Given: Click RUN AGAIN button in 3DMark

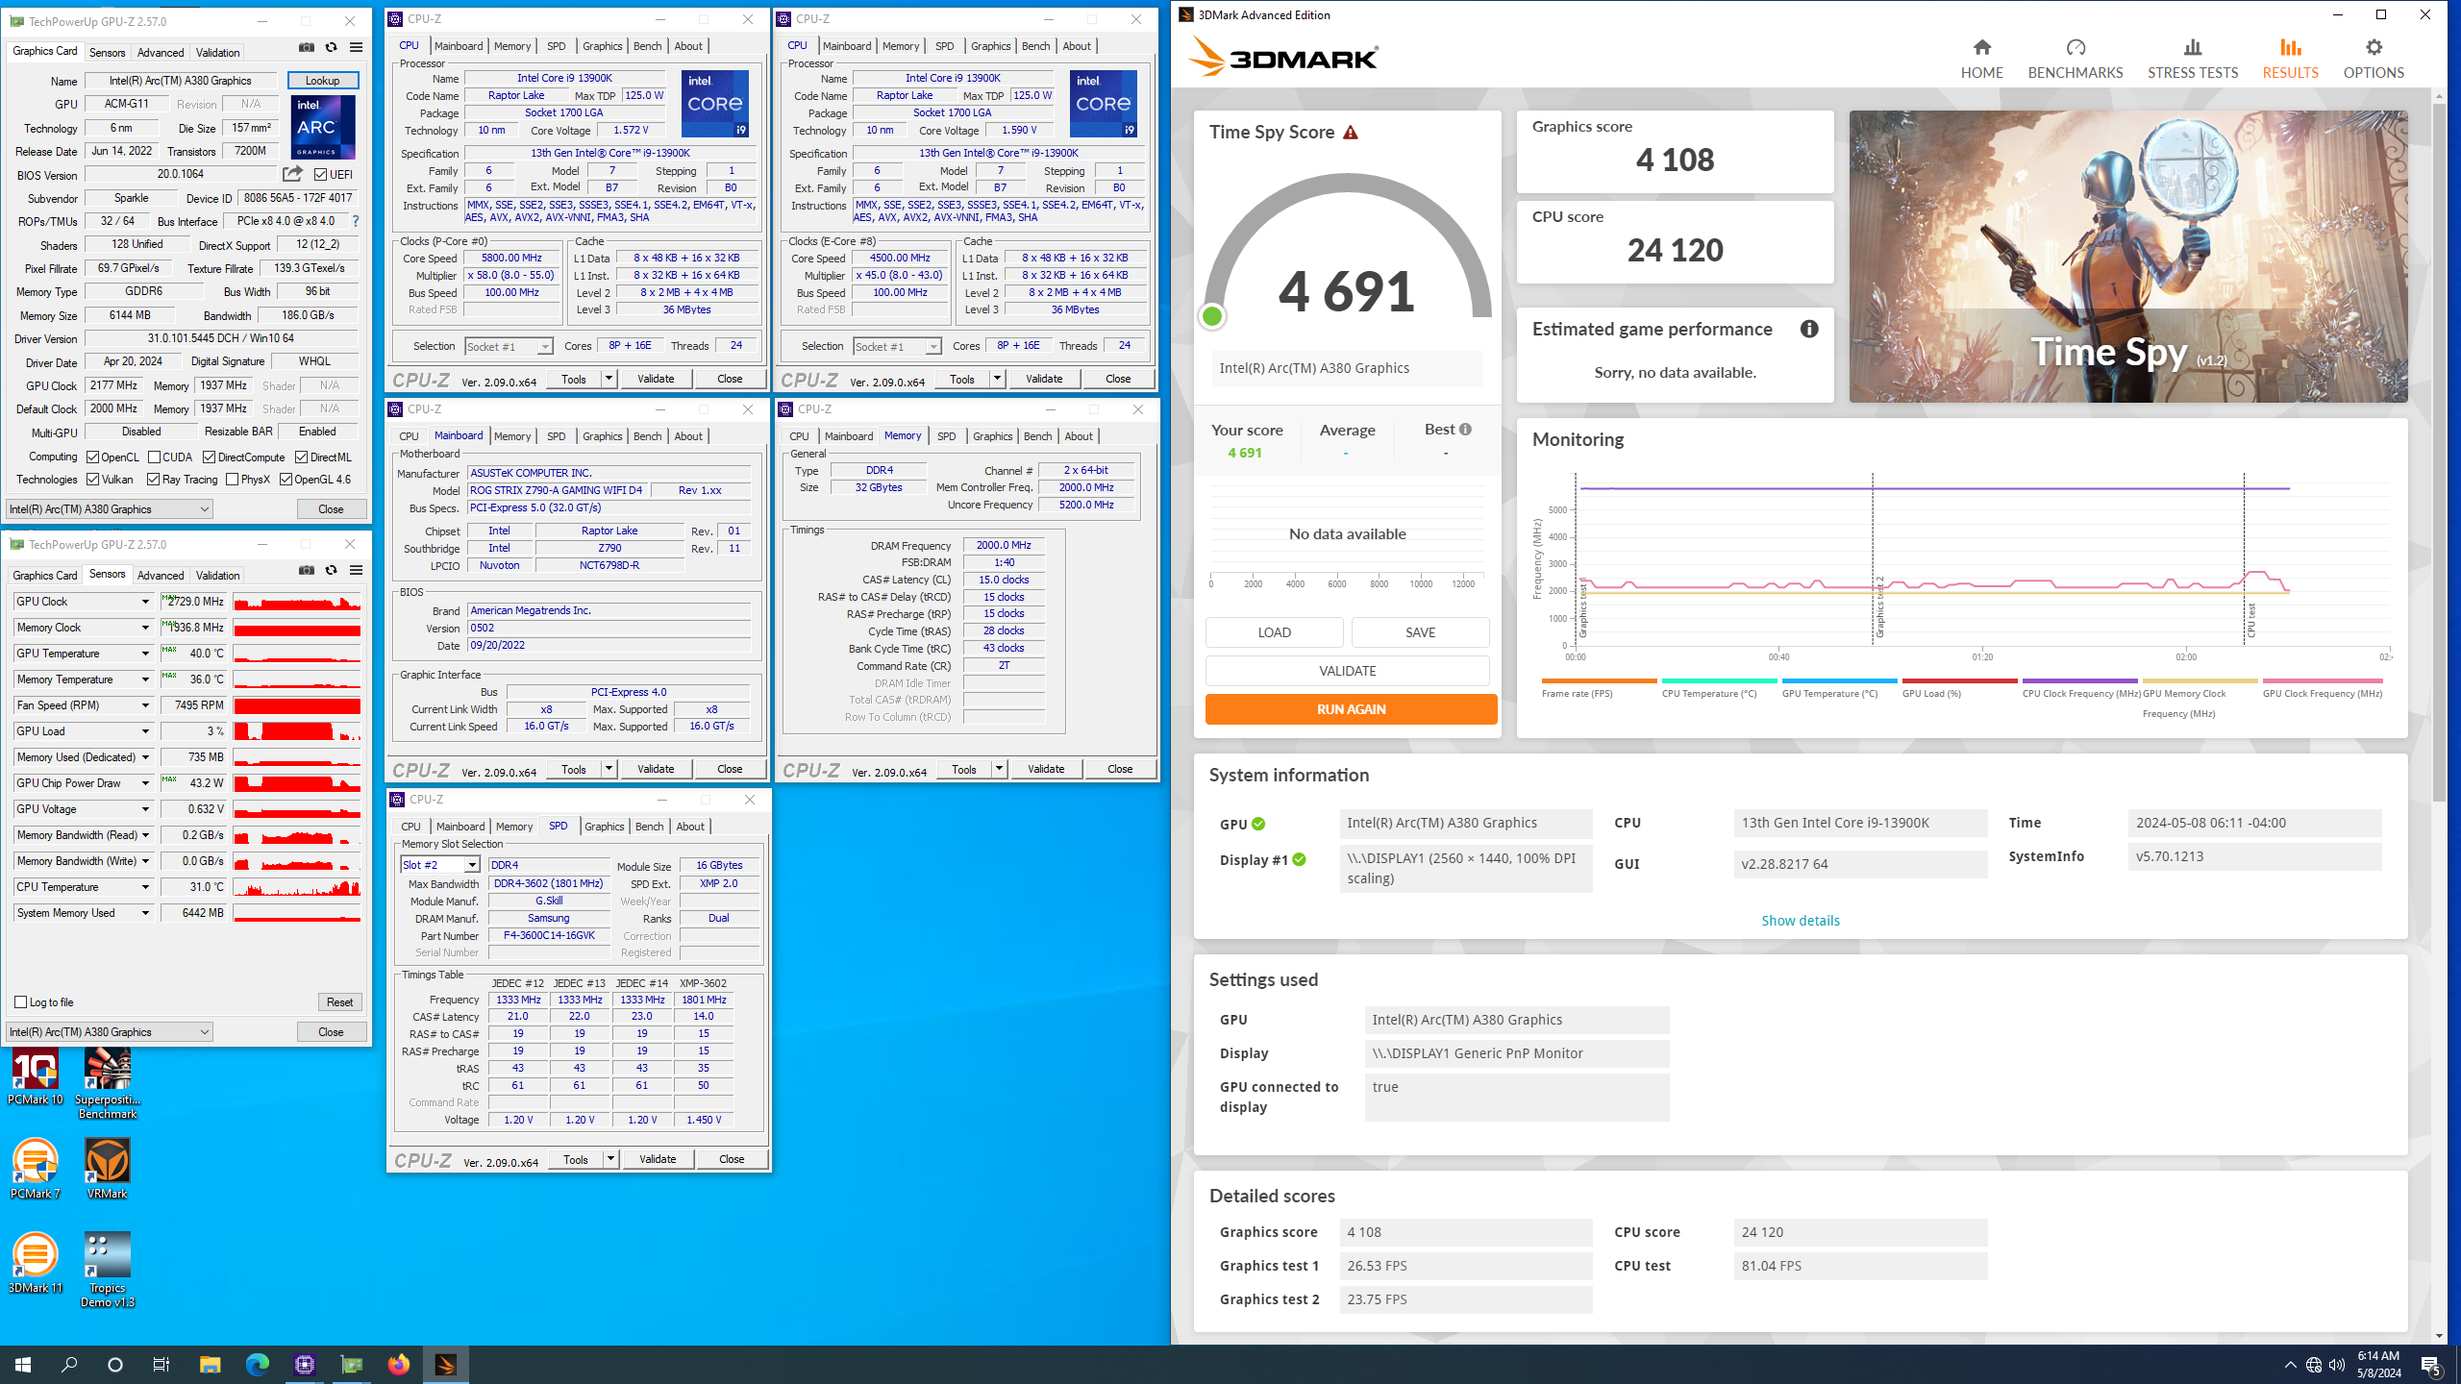Looking at the screenshot, I should click(1351, 709).
